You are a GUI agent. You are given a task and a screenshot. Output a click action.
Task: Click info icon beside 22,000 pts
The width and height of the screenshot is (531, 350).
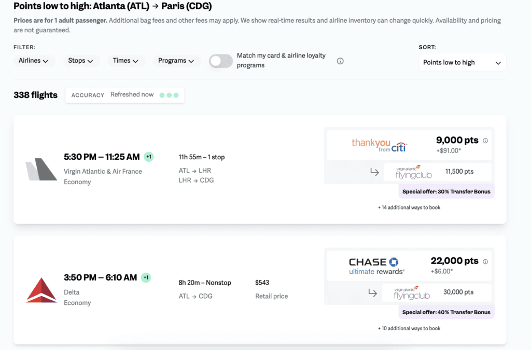click(485, 262)
